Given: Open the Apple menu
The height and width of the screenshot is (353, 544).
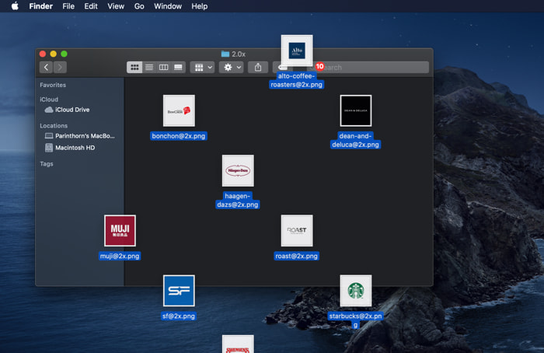Looking at the screenshot, I should [14, 6].
